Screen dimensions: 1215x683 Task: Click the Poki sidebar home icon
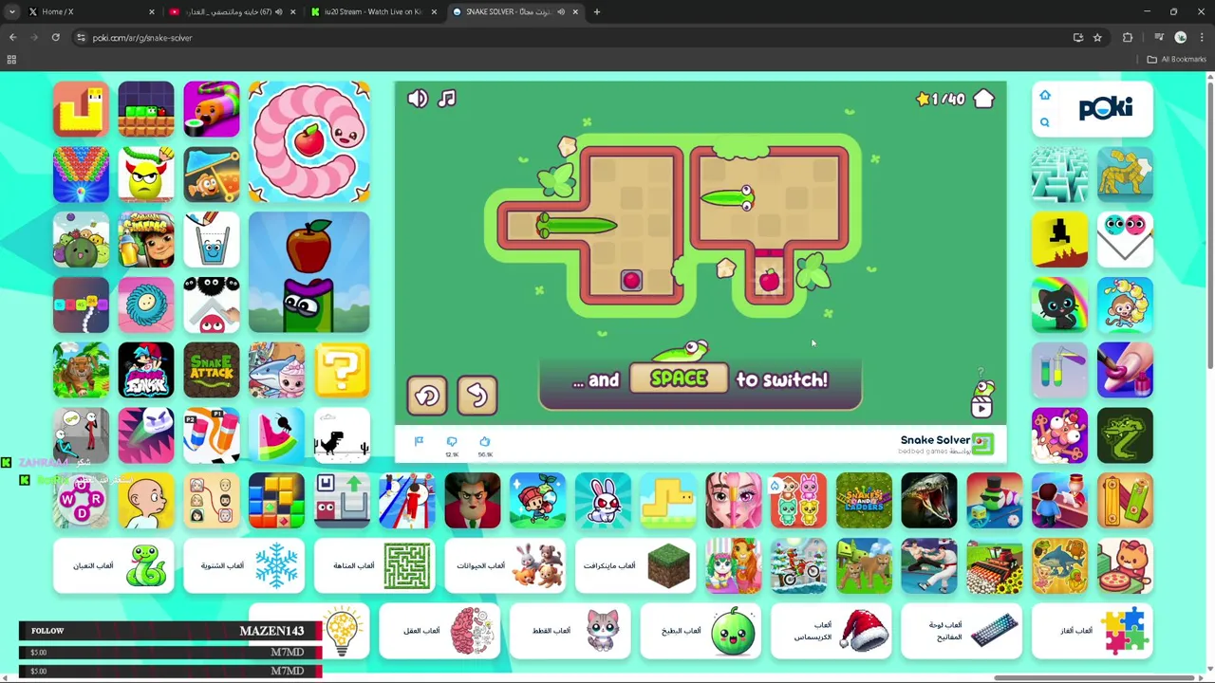click(1044, 95)
